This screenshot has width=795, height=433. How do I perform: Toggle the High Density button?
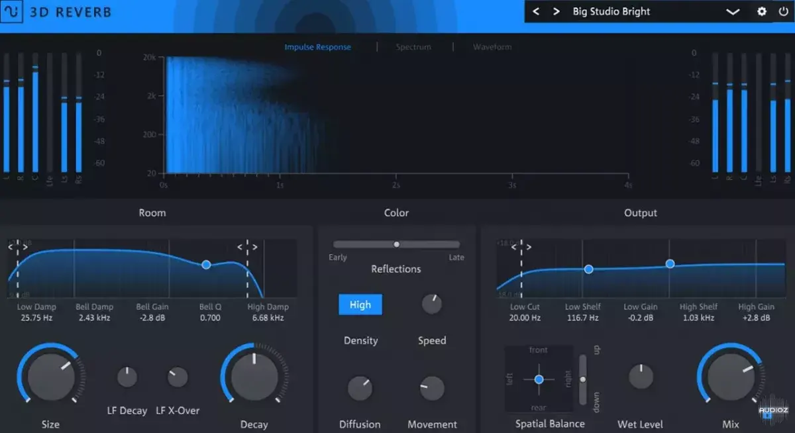[360, 305]
